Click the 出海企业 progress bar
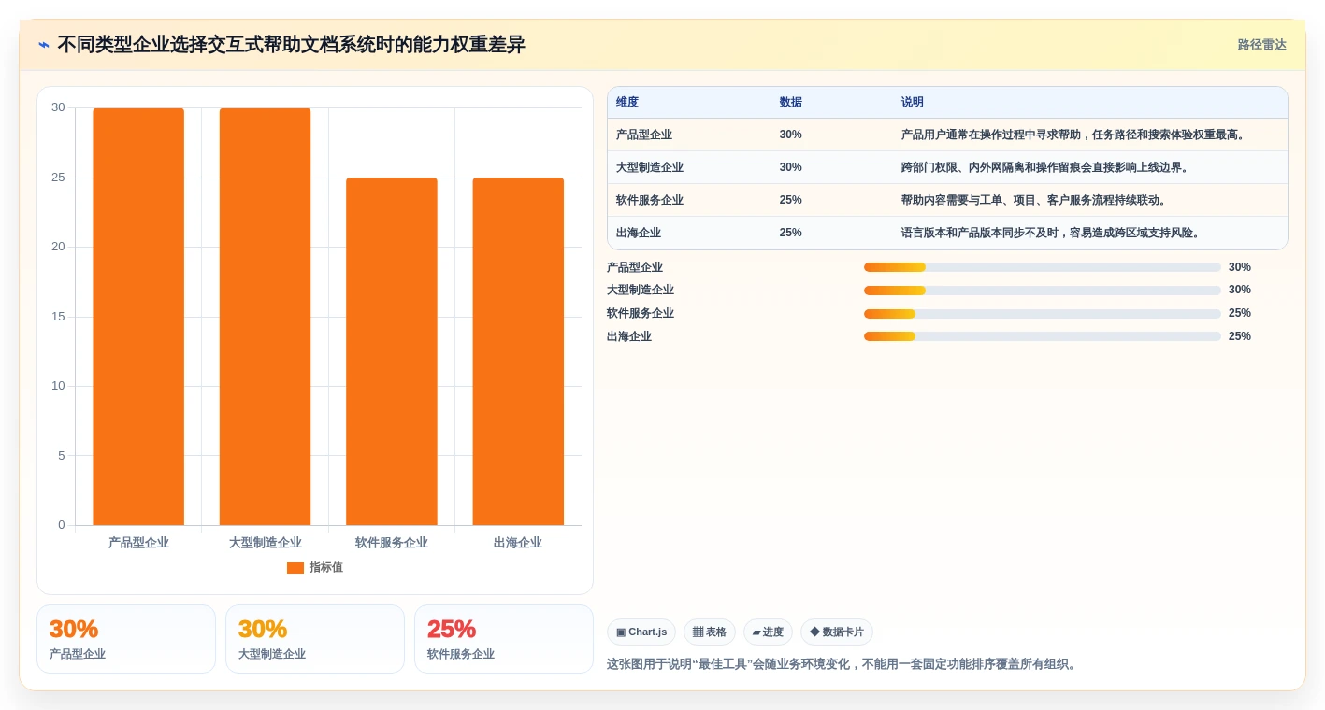This screenshot has width=1325, height=710. click(1043, 336)
